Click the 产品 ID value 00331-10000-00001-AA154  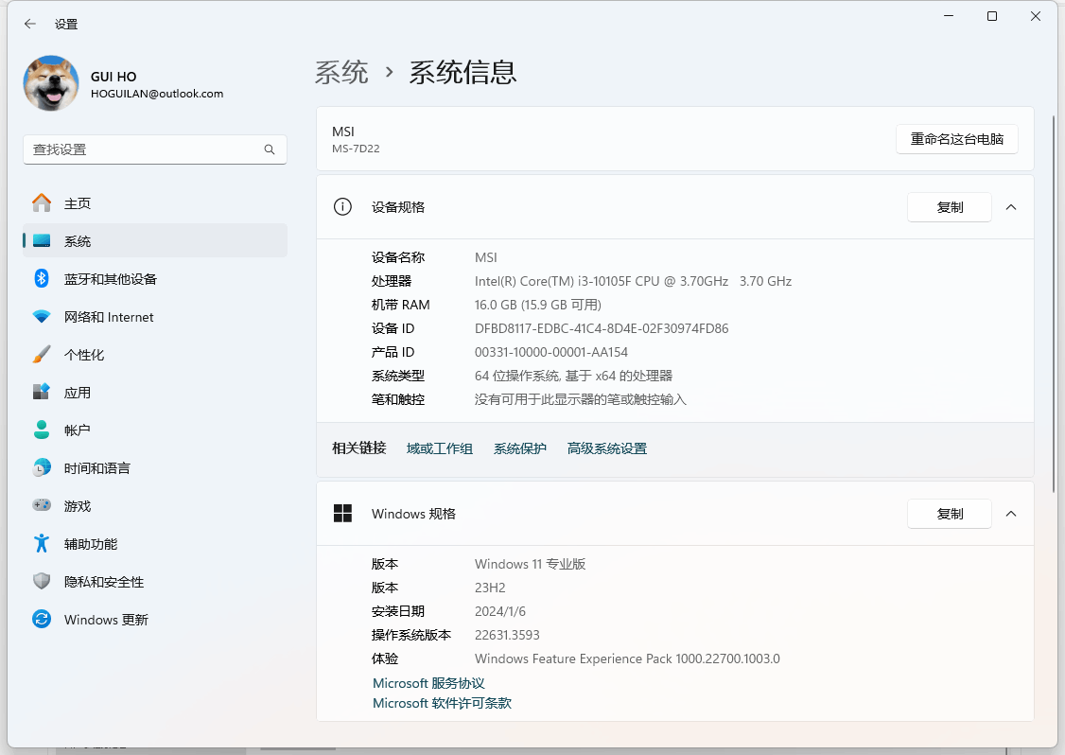coord(550,352)
